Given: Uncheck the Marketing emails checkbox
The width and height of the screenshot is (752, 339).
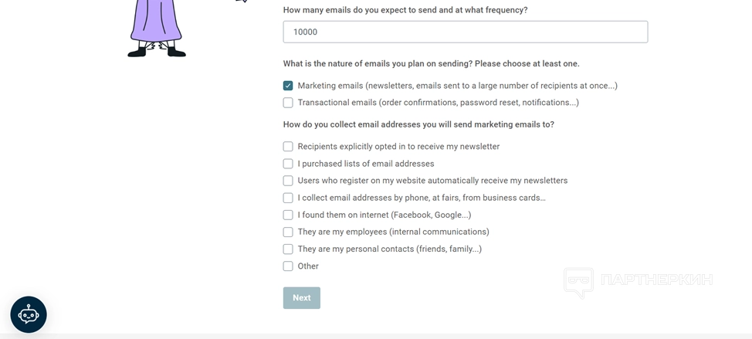Looking at the screenshot, I should 288,86.
